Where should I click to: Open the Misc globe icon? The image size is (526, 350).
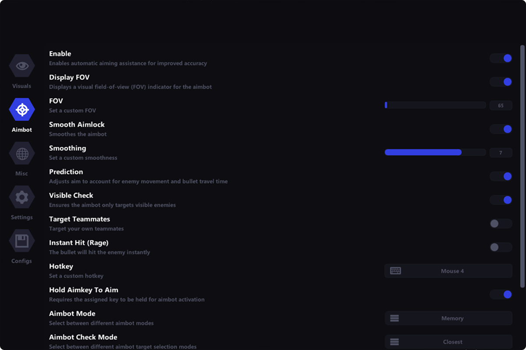(22, 154)
